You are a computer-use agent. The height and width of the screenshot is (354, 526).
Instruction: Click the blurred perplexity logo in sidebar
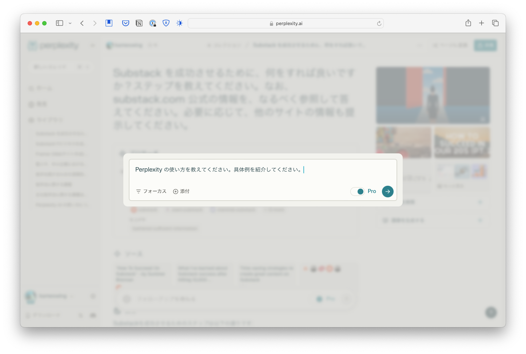tap(53, 45)
